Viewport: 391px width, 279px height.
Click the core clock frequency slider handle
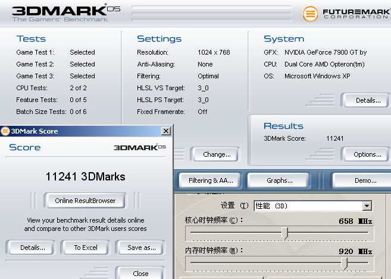pos(285,233)
